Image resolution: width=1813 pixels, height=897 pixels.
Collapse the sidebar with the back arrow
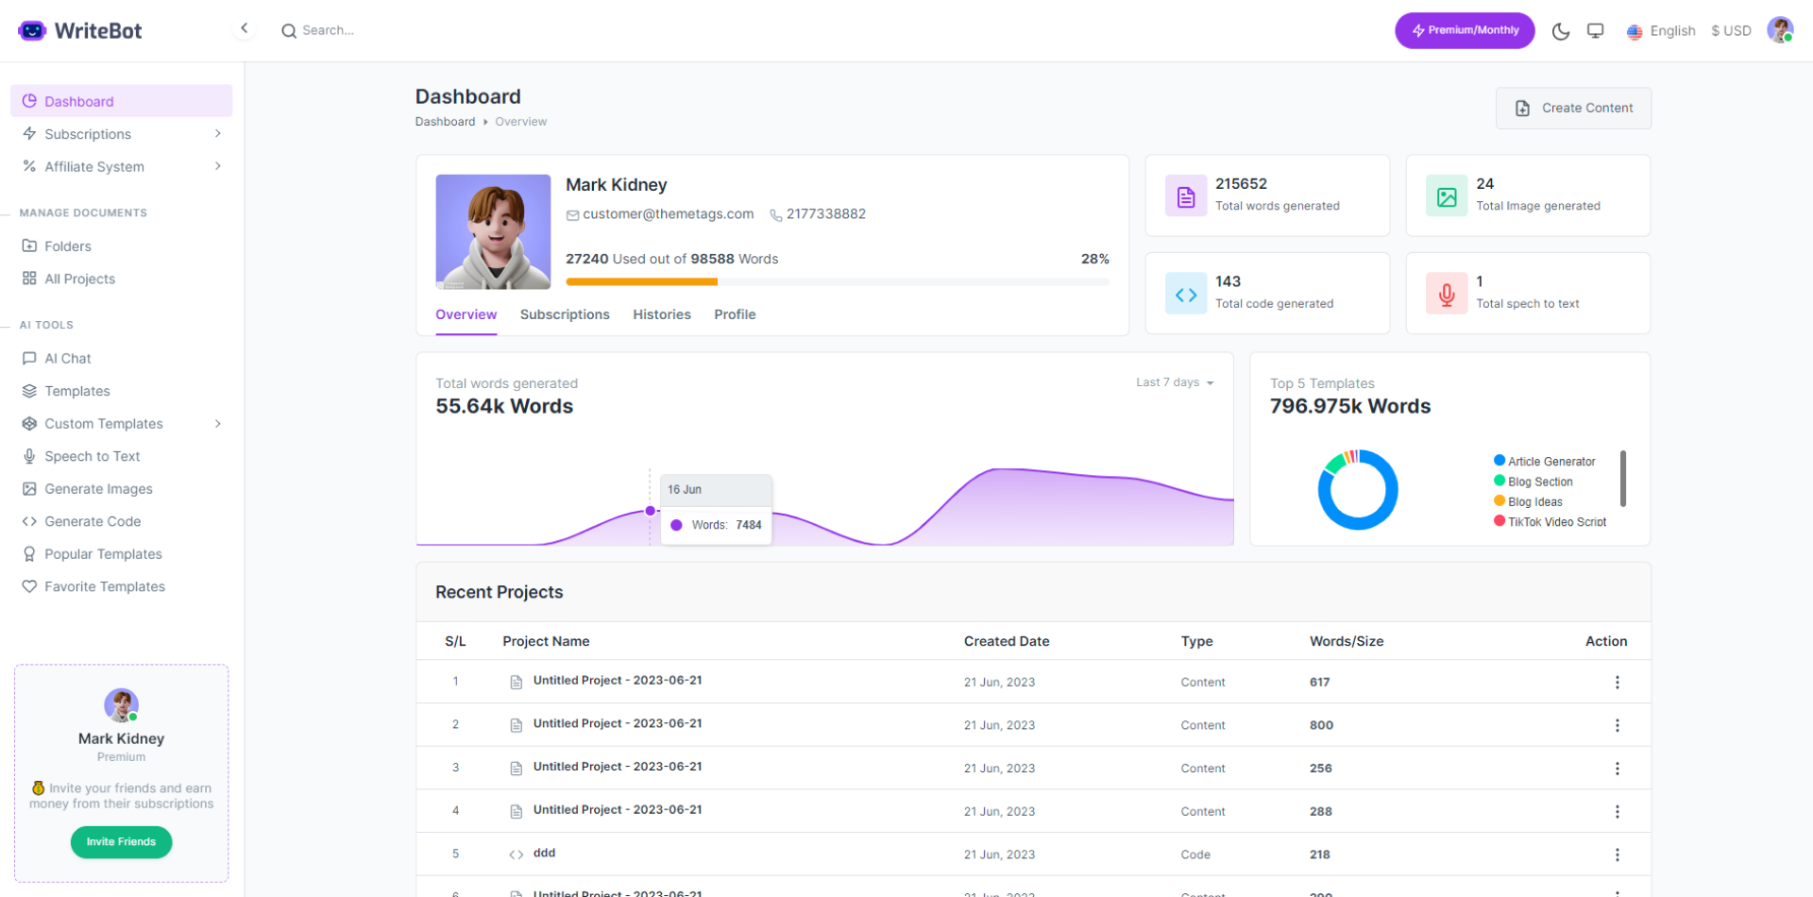click(245, 27)
